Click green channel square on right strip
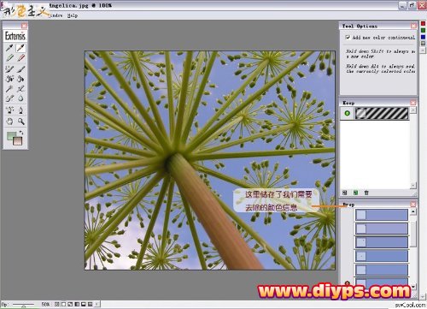The image size is (427, 309). [x=423, y=30]
